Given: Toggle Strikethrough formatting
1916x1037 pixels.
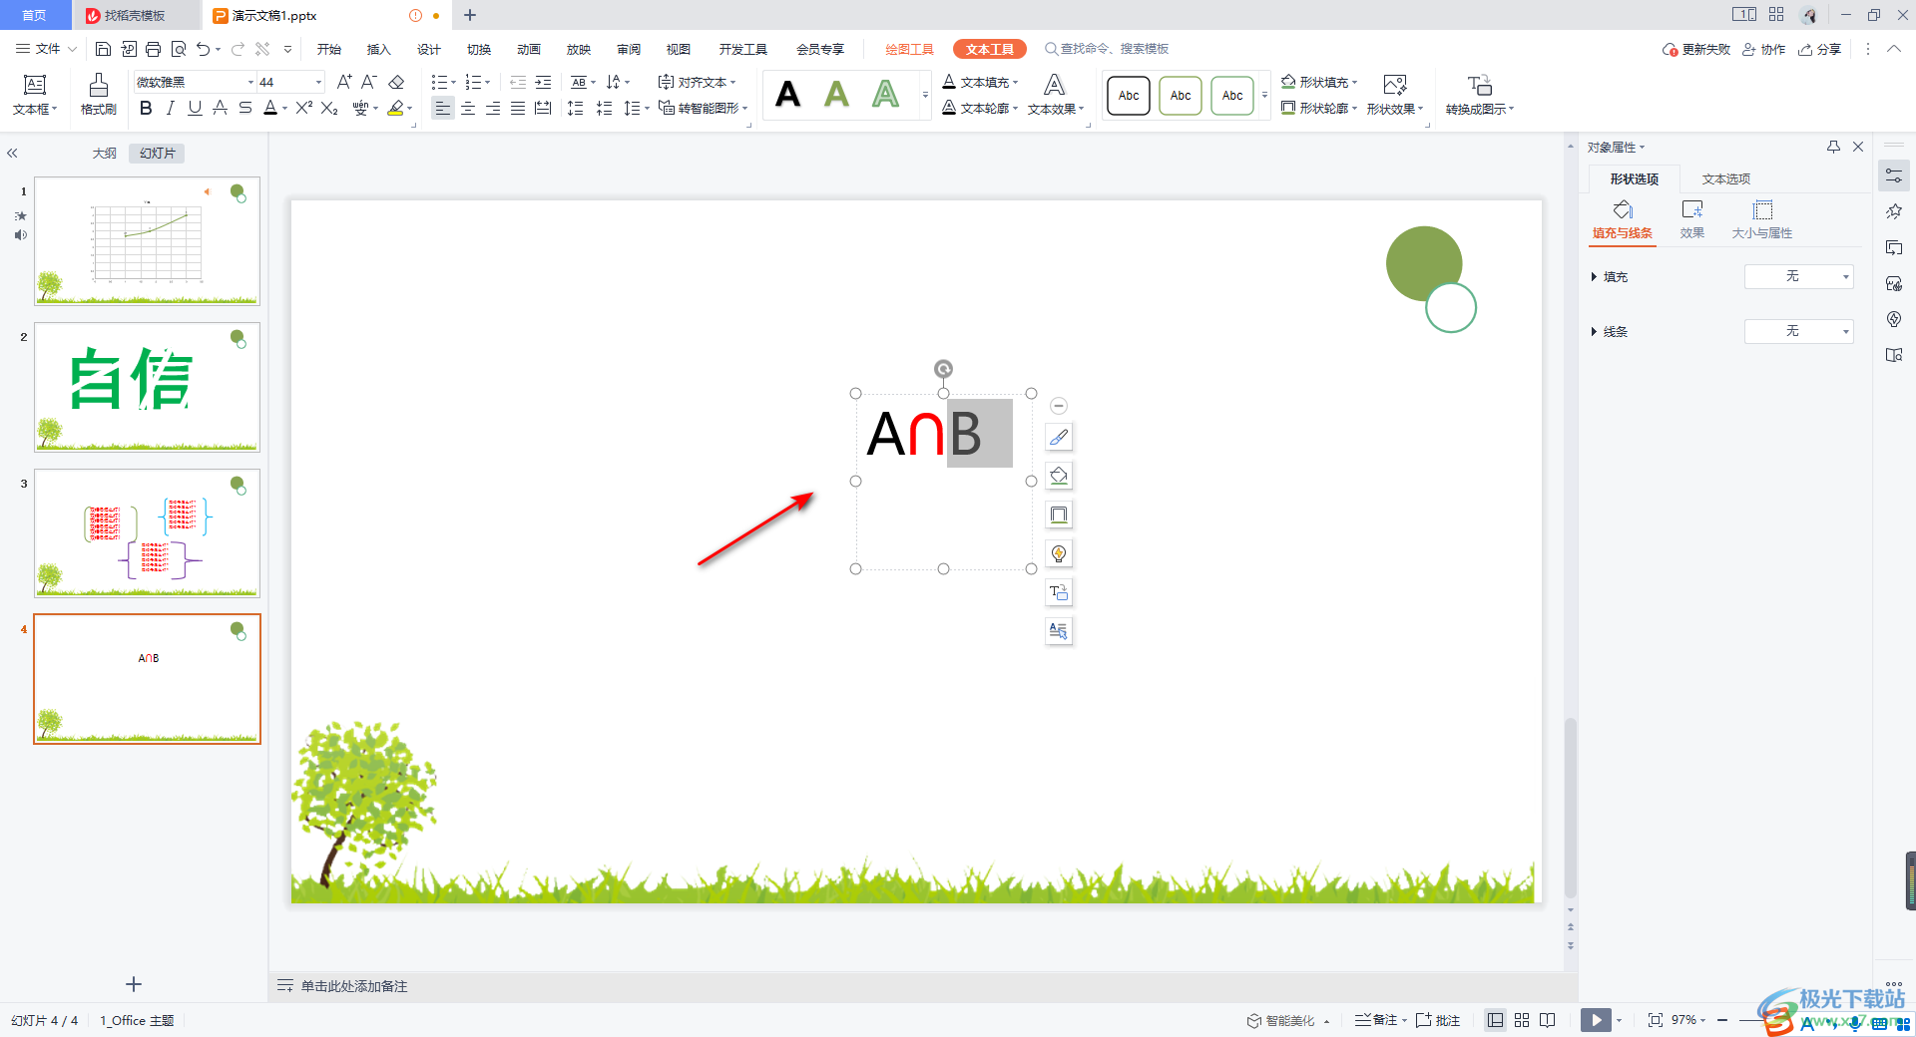Looking at the screenshot, I should (245, 108).
